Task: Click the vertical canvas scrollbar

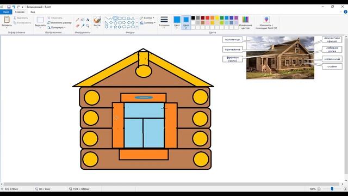Action: coord(346,106)
